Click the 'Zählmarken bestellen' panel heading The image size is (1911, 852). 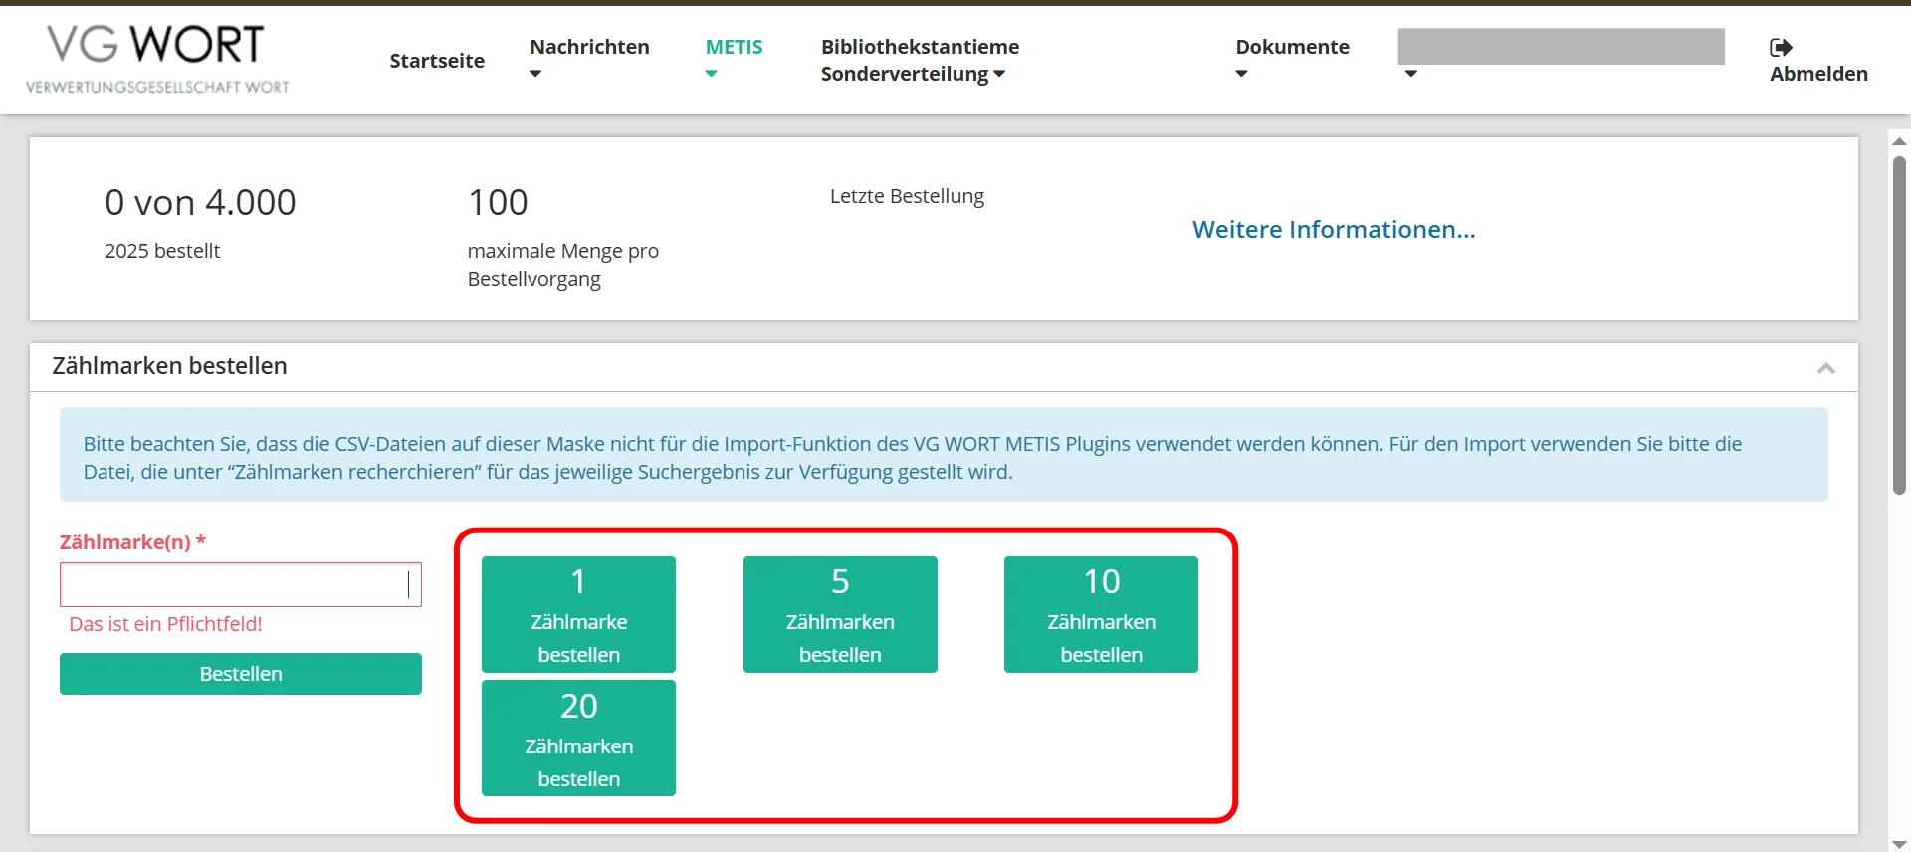point(169,366)
